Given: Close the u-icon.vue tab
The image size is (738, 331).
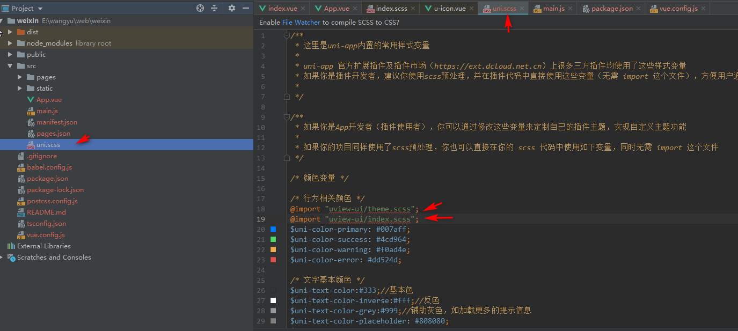Looking at the screenshot, I should pyautogui.click(x=472, y=8).
